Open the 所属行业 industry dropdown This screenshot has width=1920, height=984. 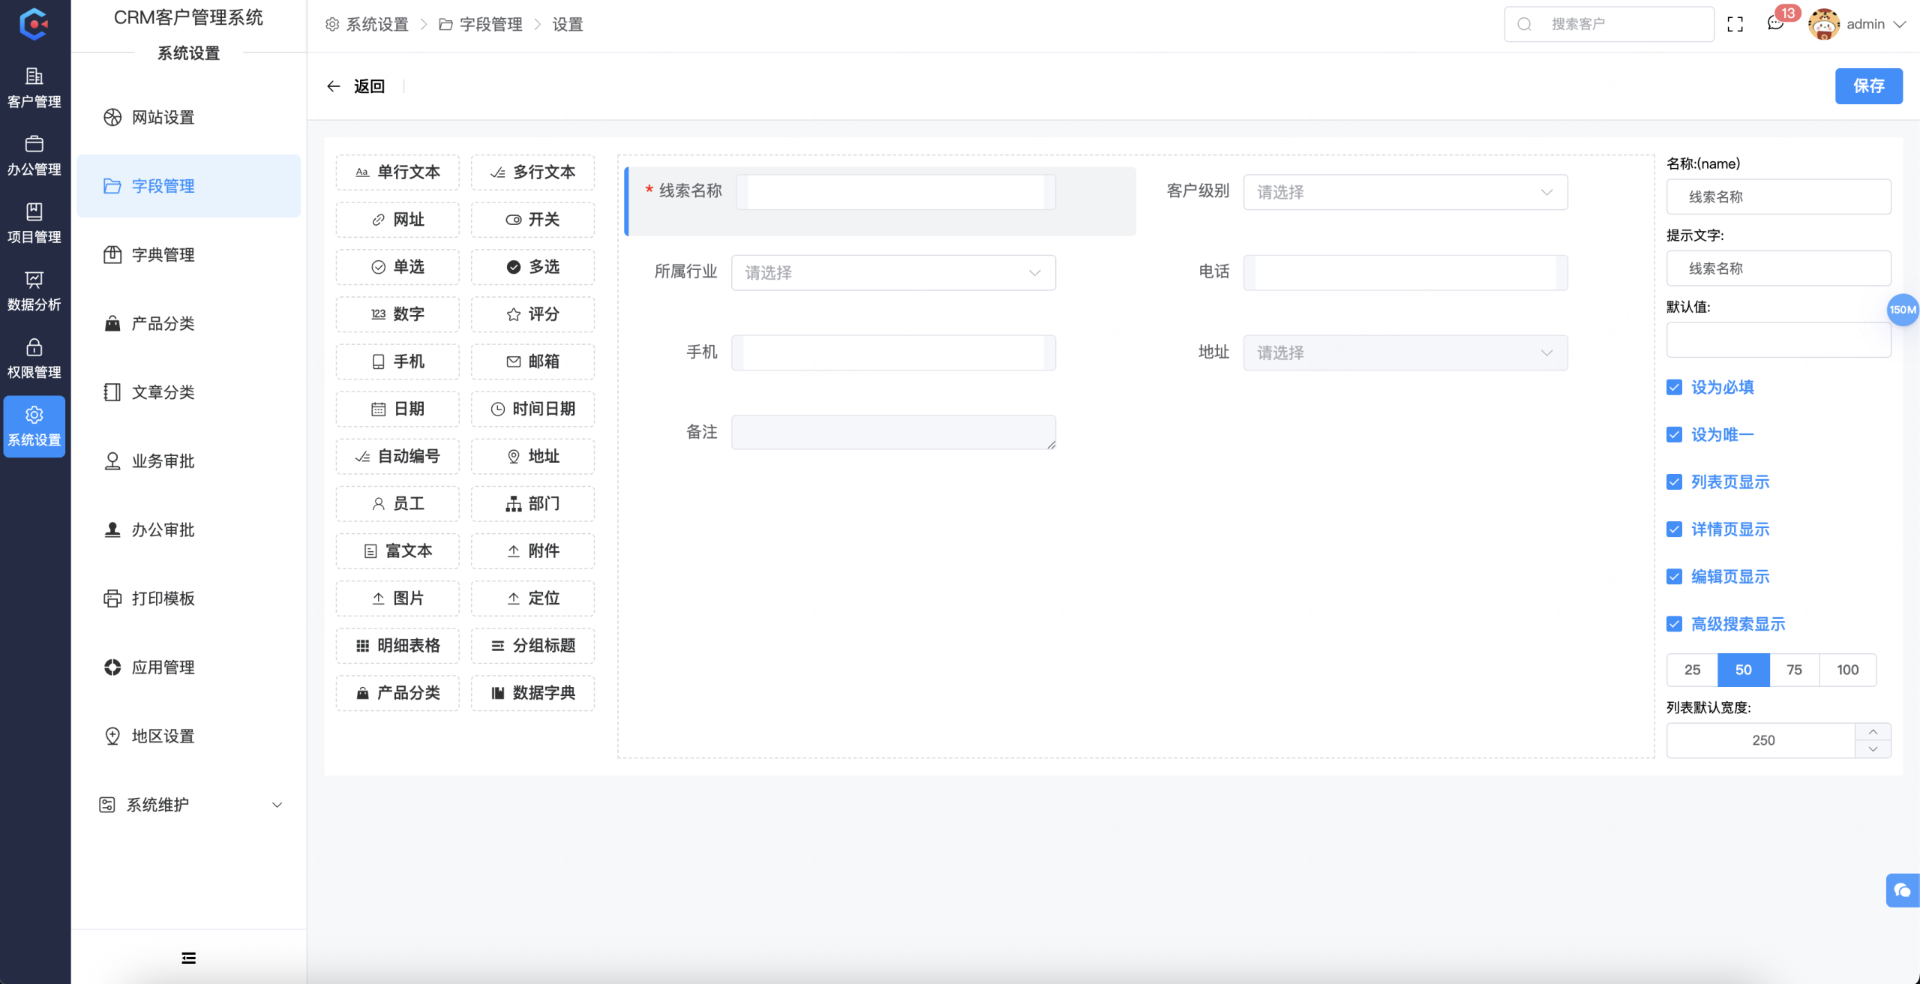[x=892, y=272]
